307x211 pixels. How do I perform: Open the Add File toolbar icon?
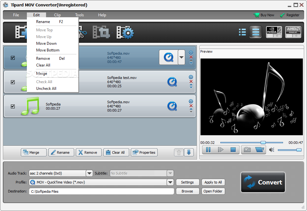tap(21, 32)
